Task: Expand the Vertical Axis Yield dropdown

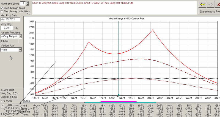Action: [20, 50]
